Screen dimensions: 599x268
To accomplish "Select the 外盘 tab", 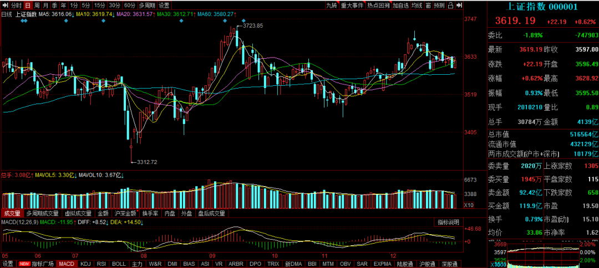I will [186, 214].
